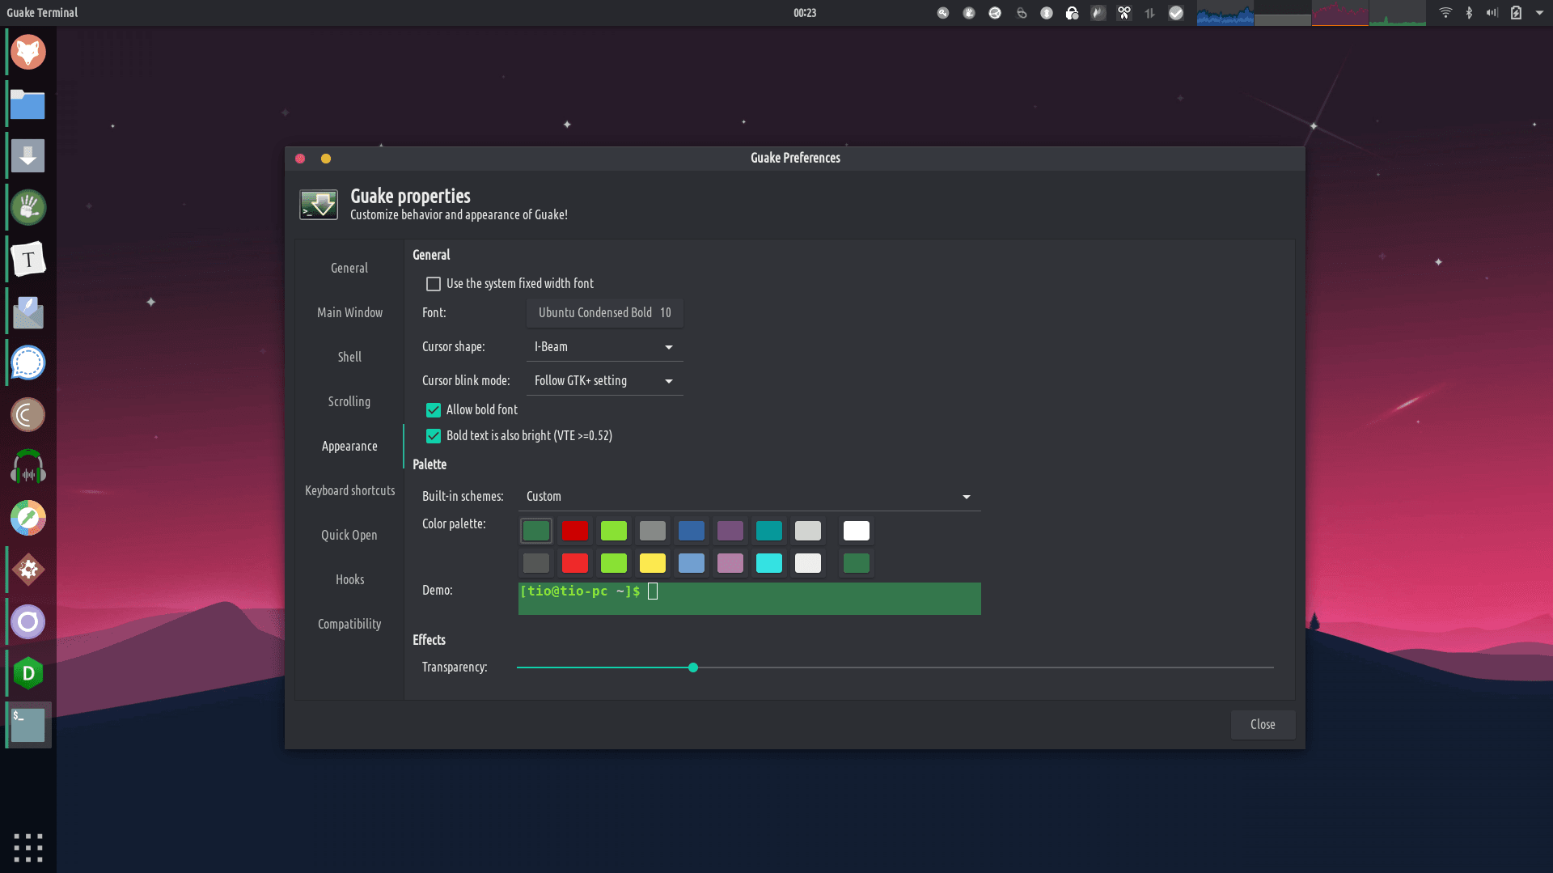Uncheck Allow bold font
Screen dimensions: 1553x873
coord(434,410)
